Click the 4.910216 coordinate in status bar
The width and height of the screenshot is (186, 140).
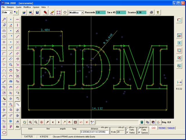44,137
